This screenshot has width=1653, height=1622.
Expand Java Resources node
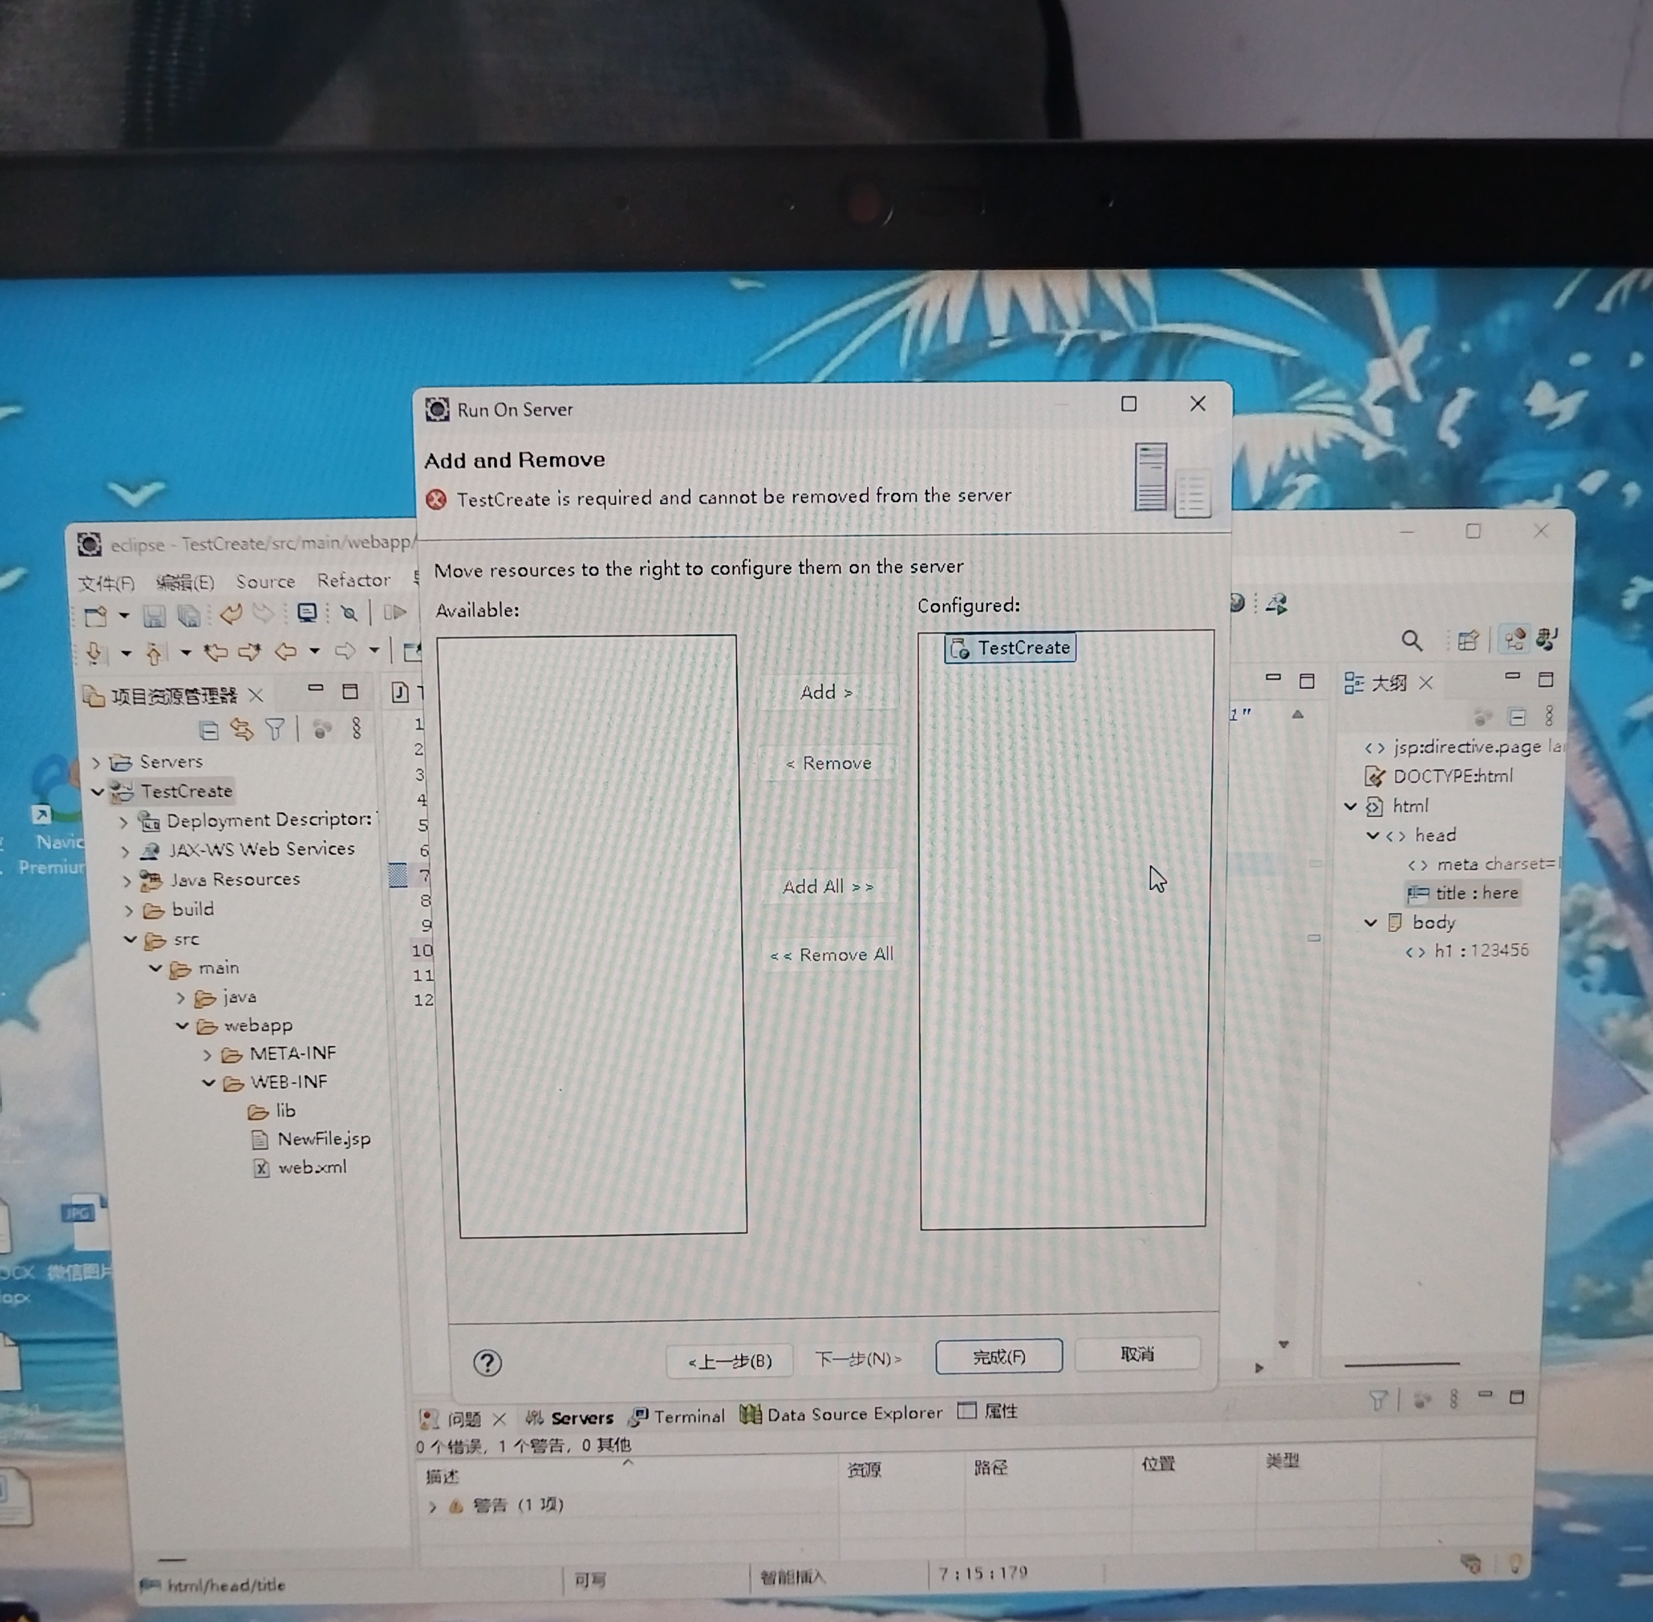click(x=127, y=881)
